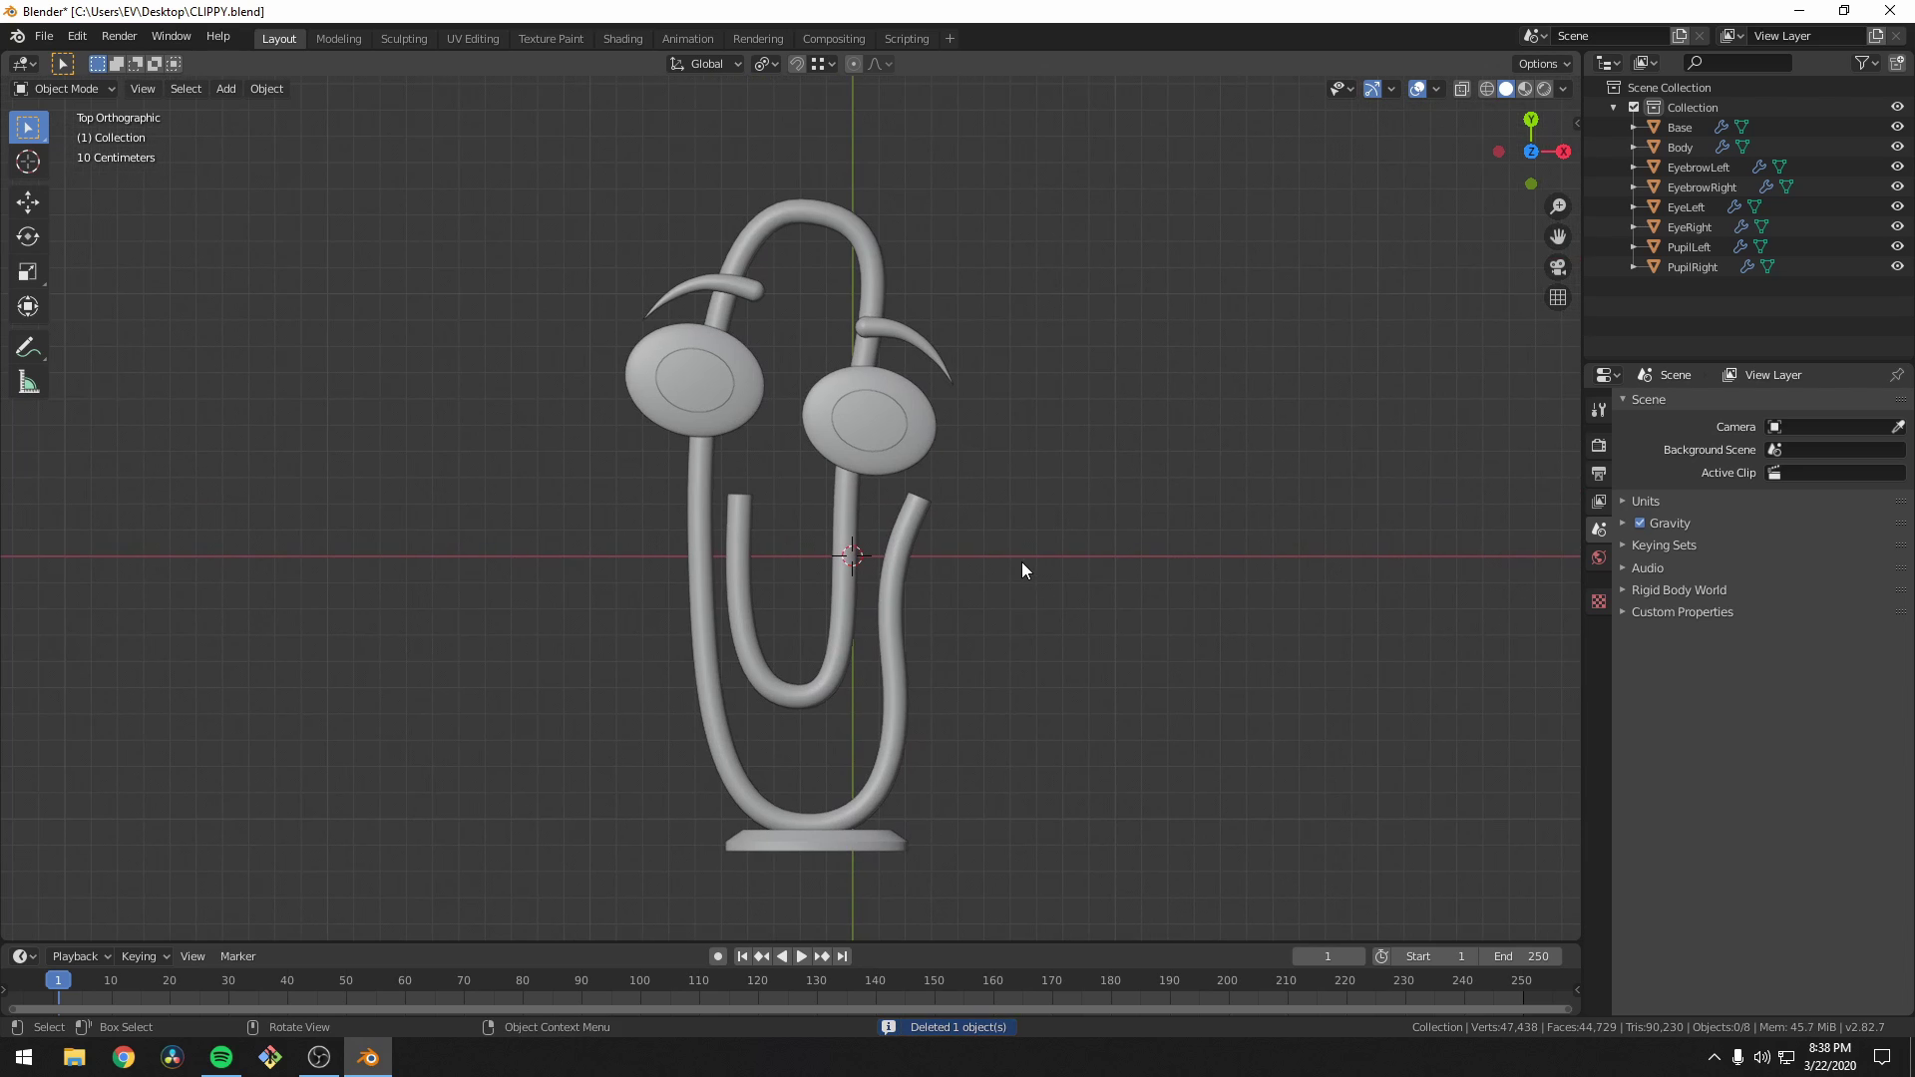This screenshot has width=1915, height=1077.
Task: Disable the Gravity checkbox
Action: pyautogui.click(x=1639, y=523)
